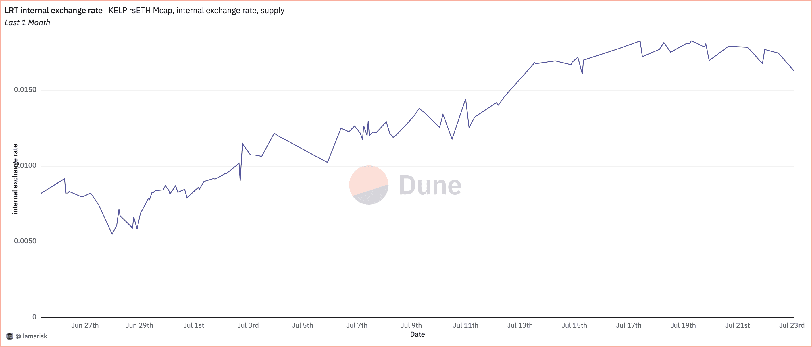The width and height of the screenshot is (812, 347).
Task: Click the Dune watermark text
Action: (430, 185)
